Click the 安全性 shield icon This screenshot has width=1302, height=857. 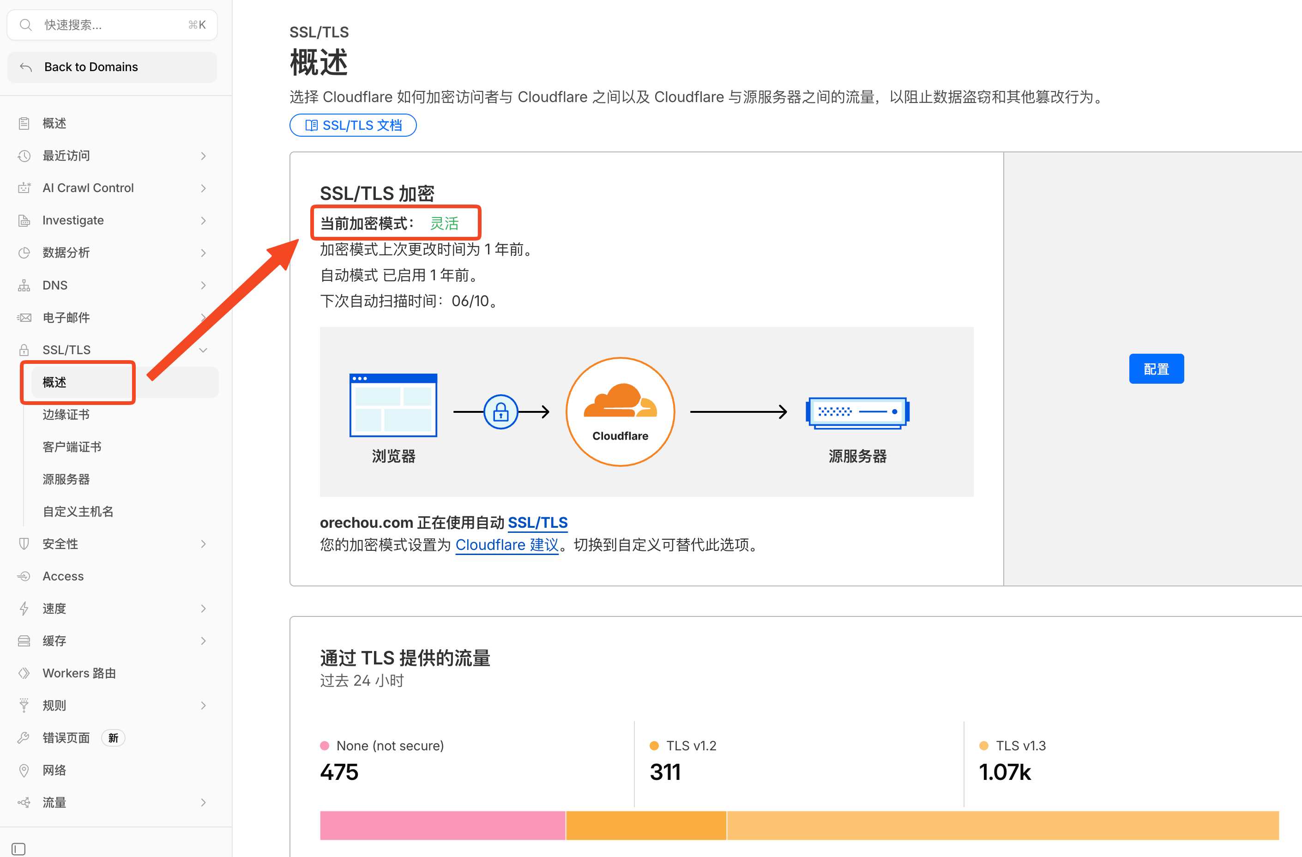pos(24,543)
